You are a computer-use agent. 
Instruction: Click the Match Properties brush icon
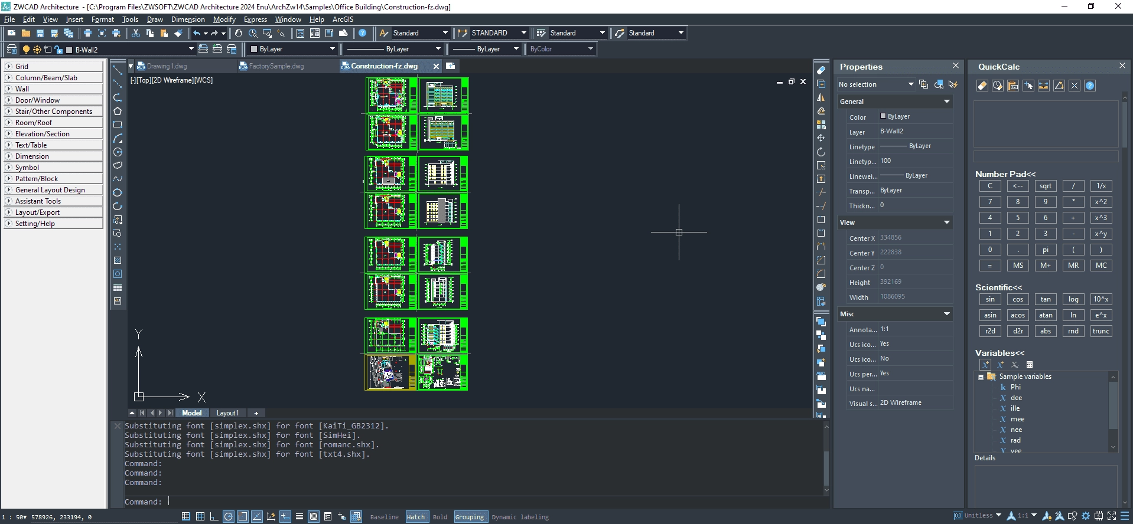(178, 33)
